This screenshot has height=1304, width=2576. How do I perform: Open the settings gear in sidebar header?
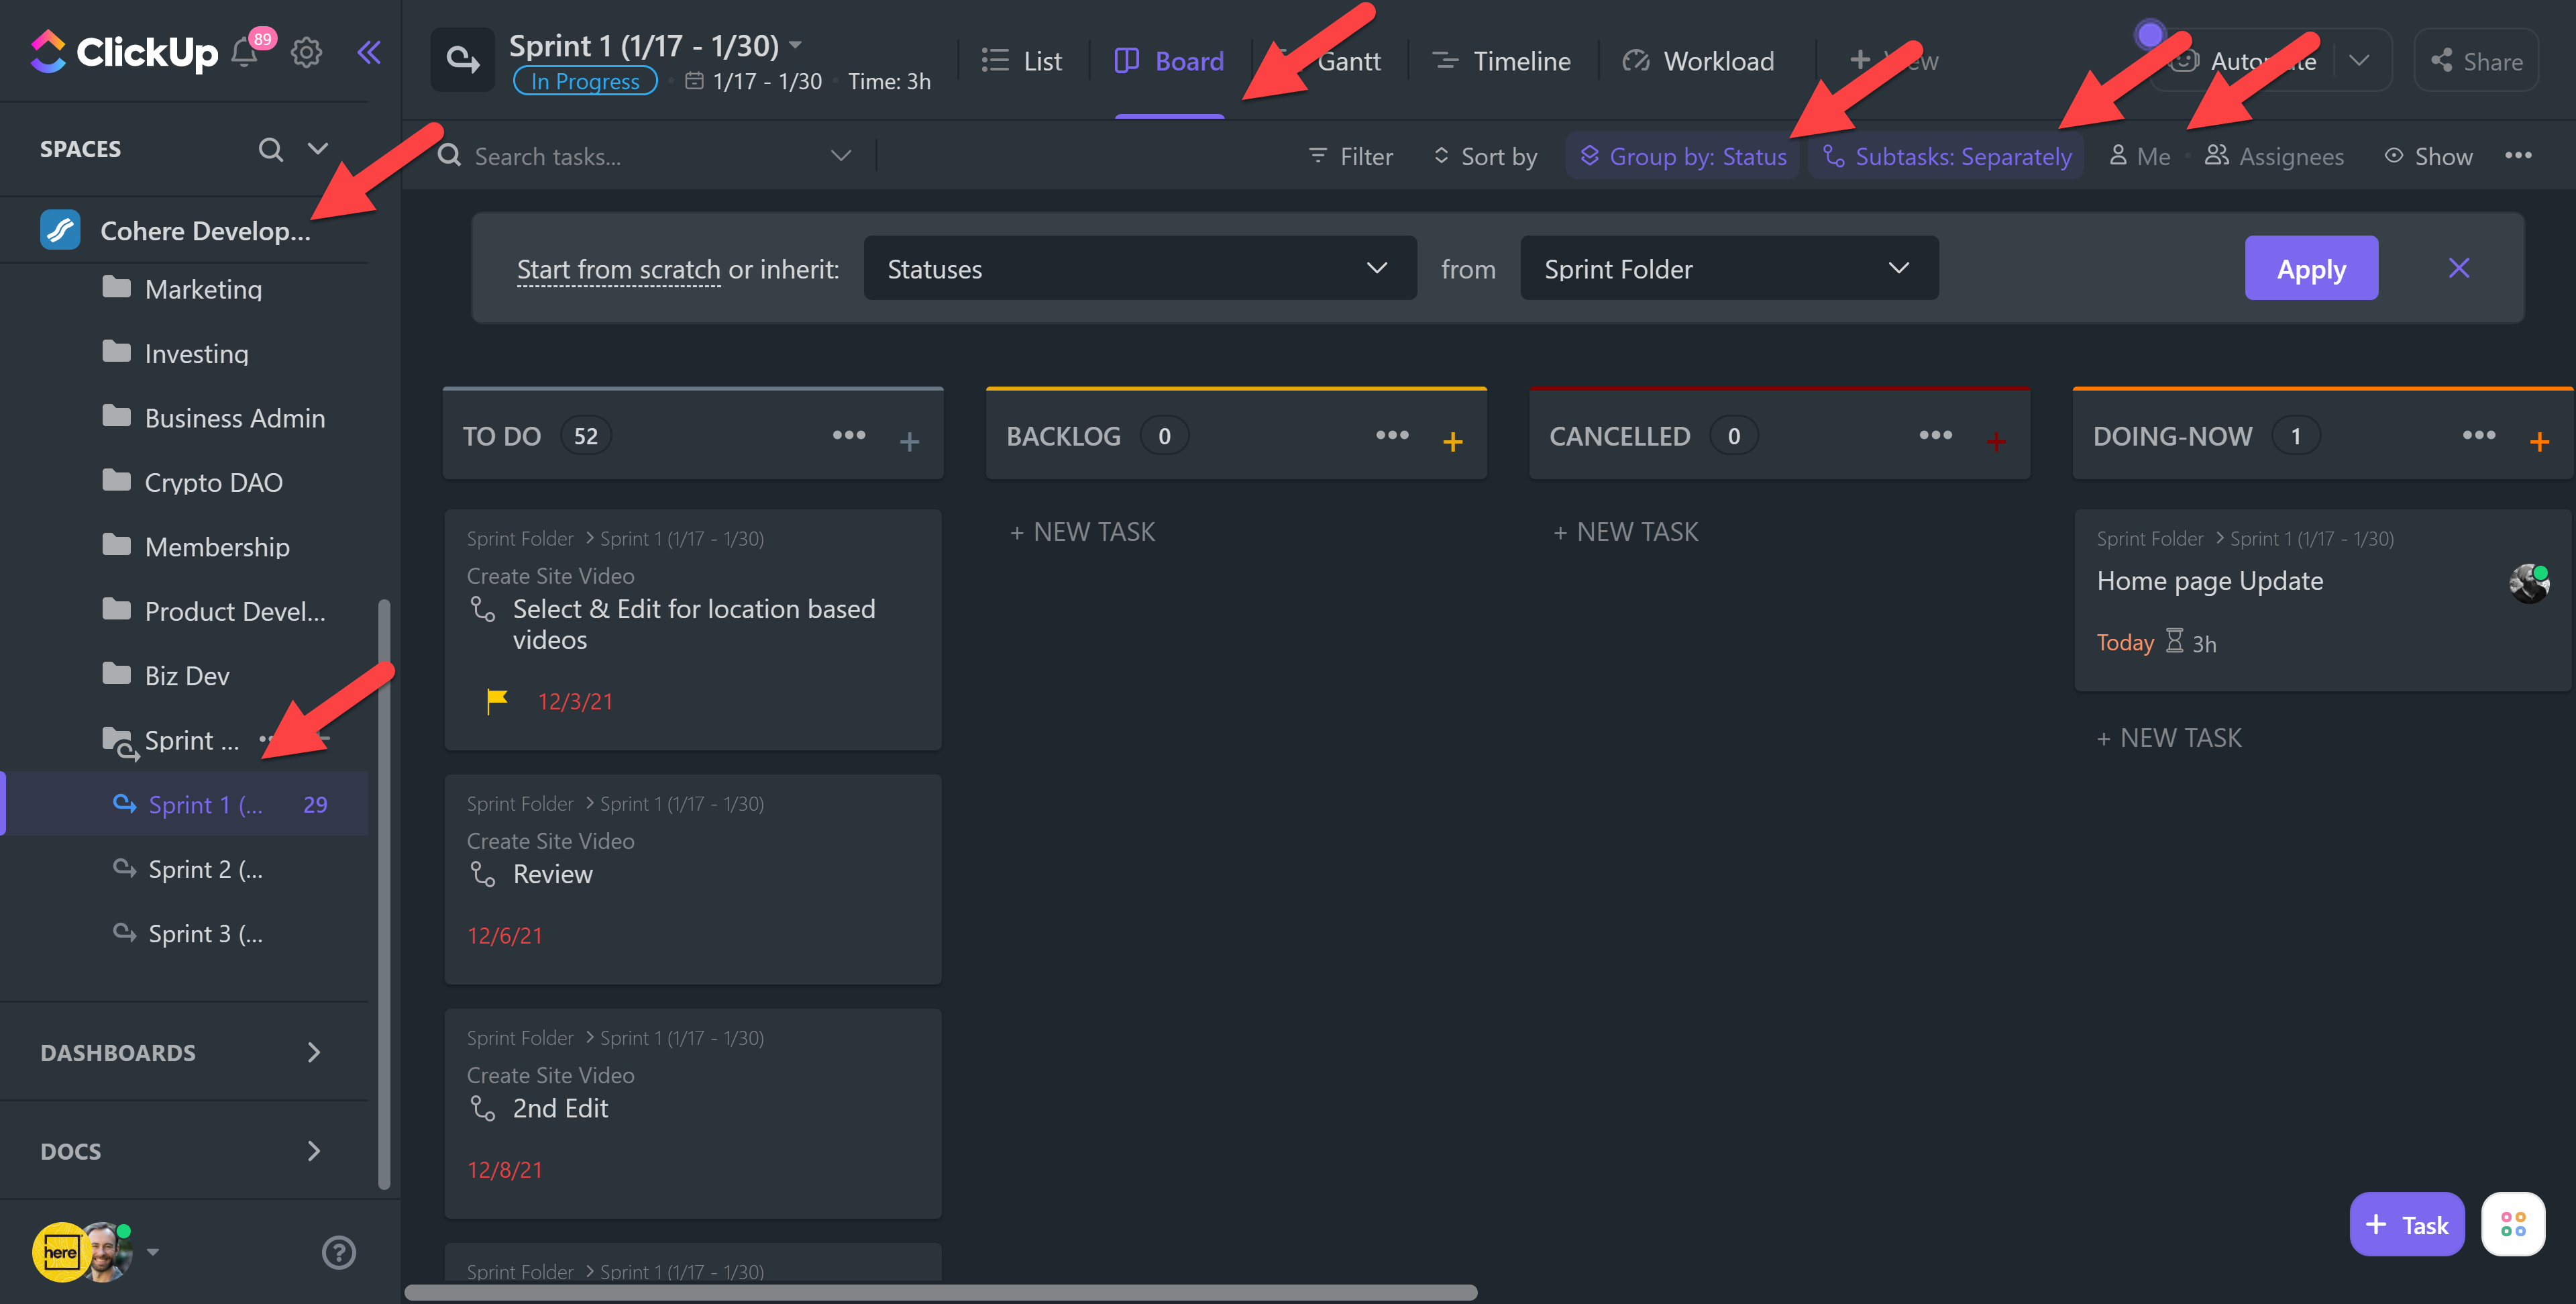(306, 52)
